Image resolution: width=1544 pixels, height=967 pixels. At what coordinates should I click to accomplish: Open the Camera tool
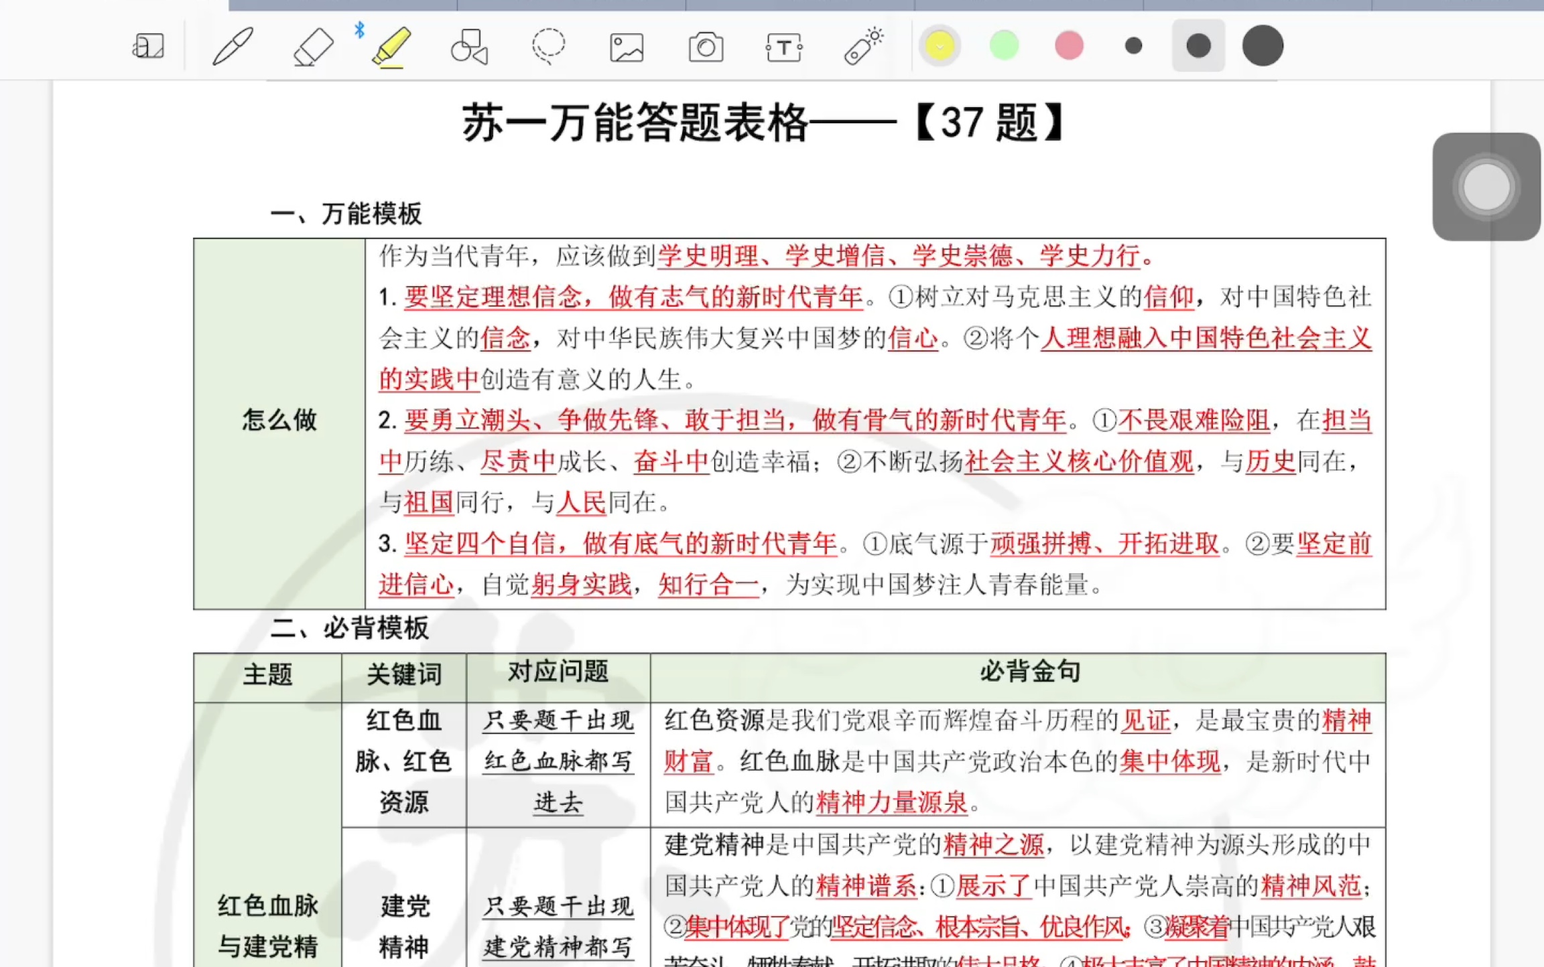pyautogui.click(x=706, y=48)
